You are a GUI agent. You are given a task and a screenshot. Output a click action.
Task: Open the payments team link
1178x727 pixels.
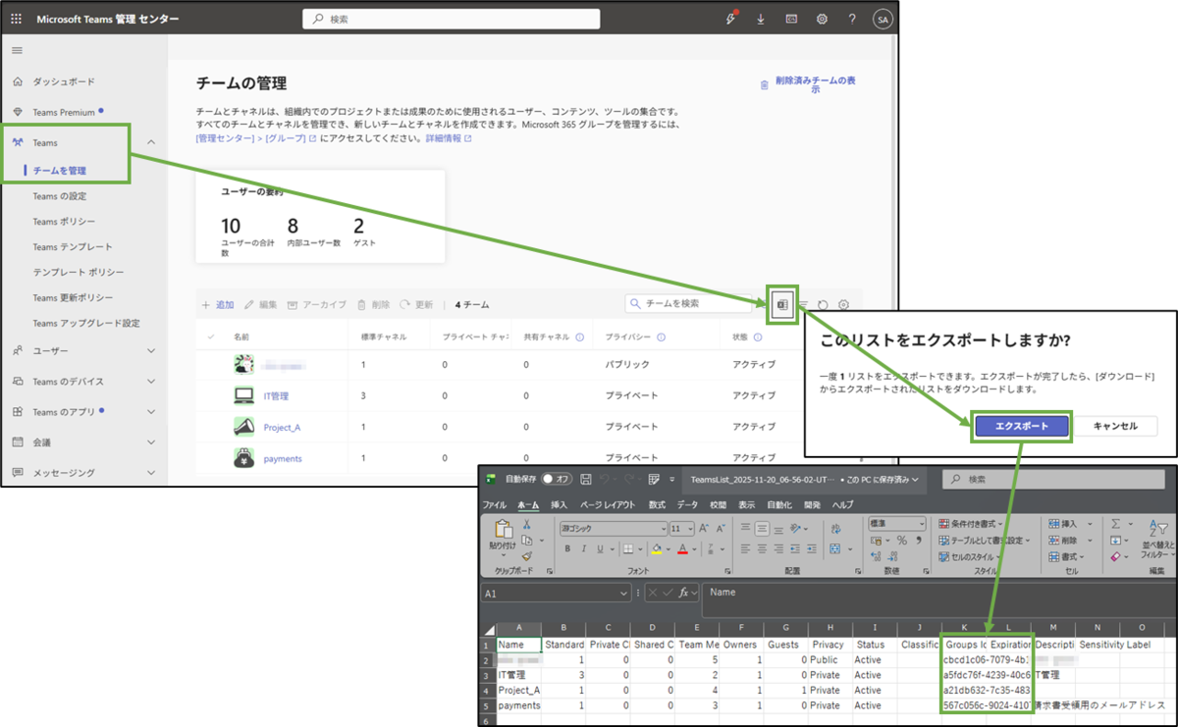pos(283,458)
